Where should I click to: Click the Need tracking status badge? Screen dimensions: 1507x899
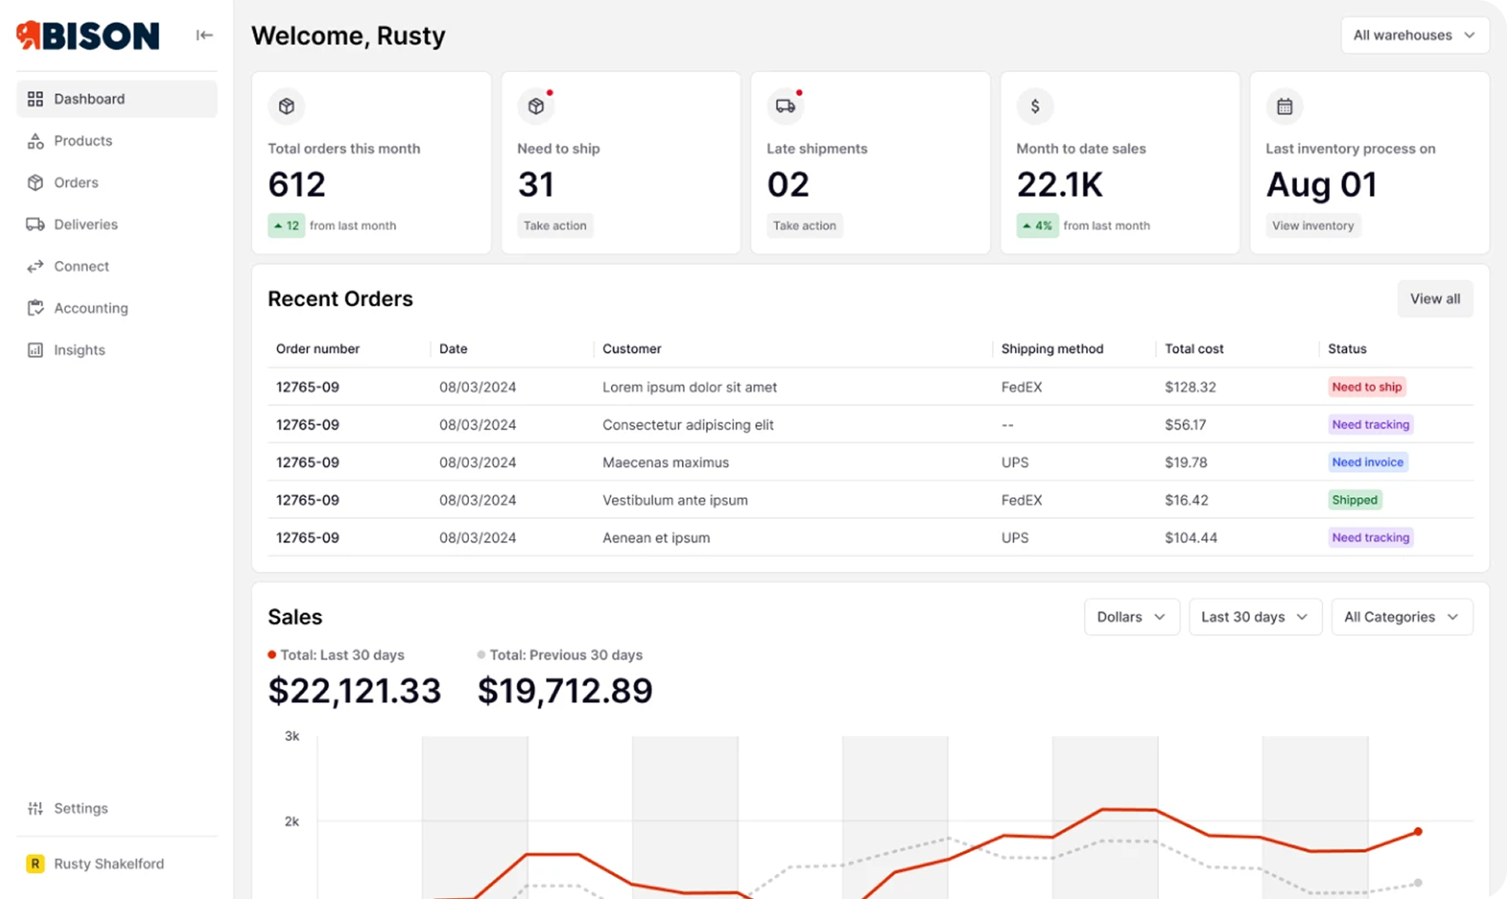(x=1370, y=424)
